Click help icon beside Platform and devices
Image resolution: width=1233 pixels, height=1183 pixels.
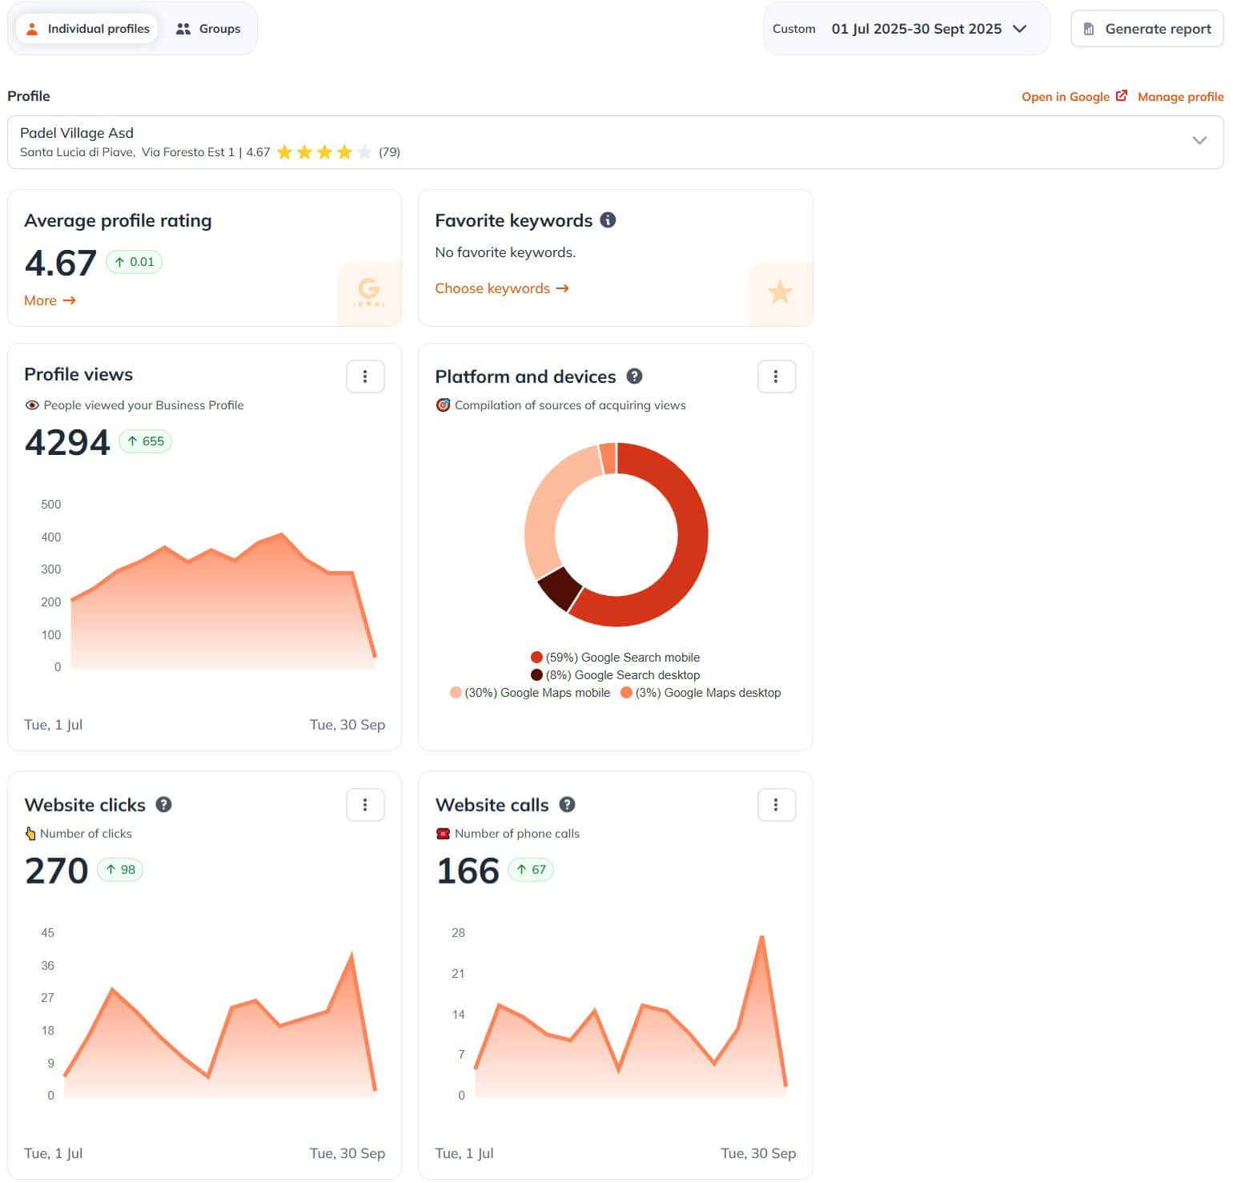[634, 376]
